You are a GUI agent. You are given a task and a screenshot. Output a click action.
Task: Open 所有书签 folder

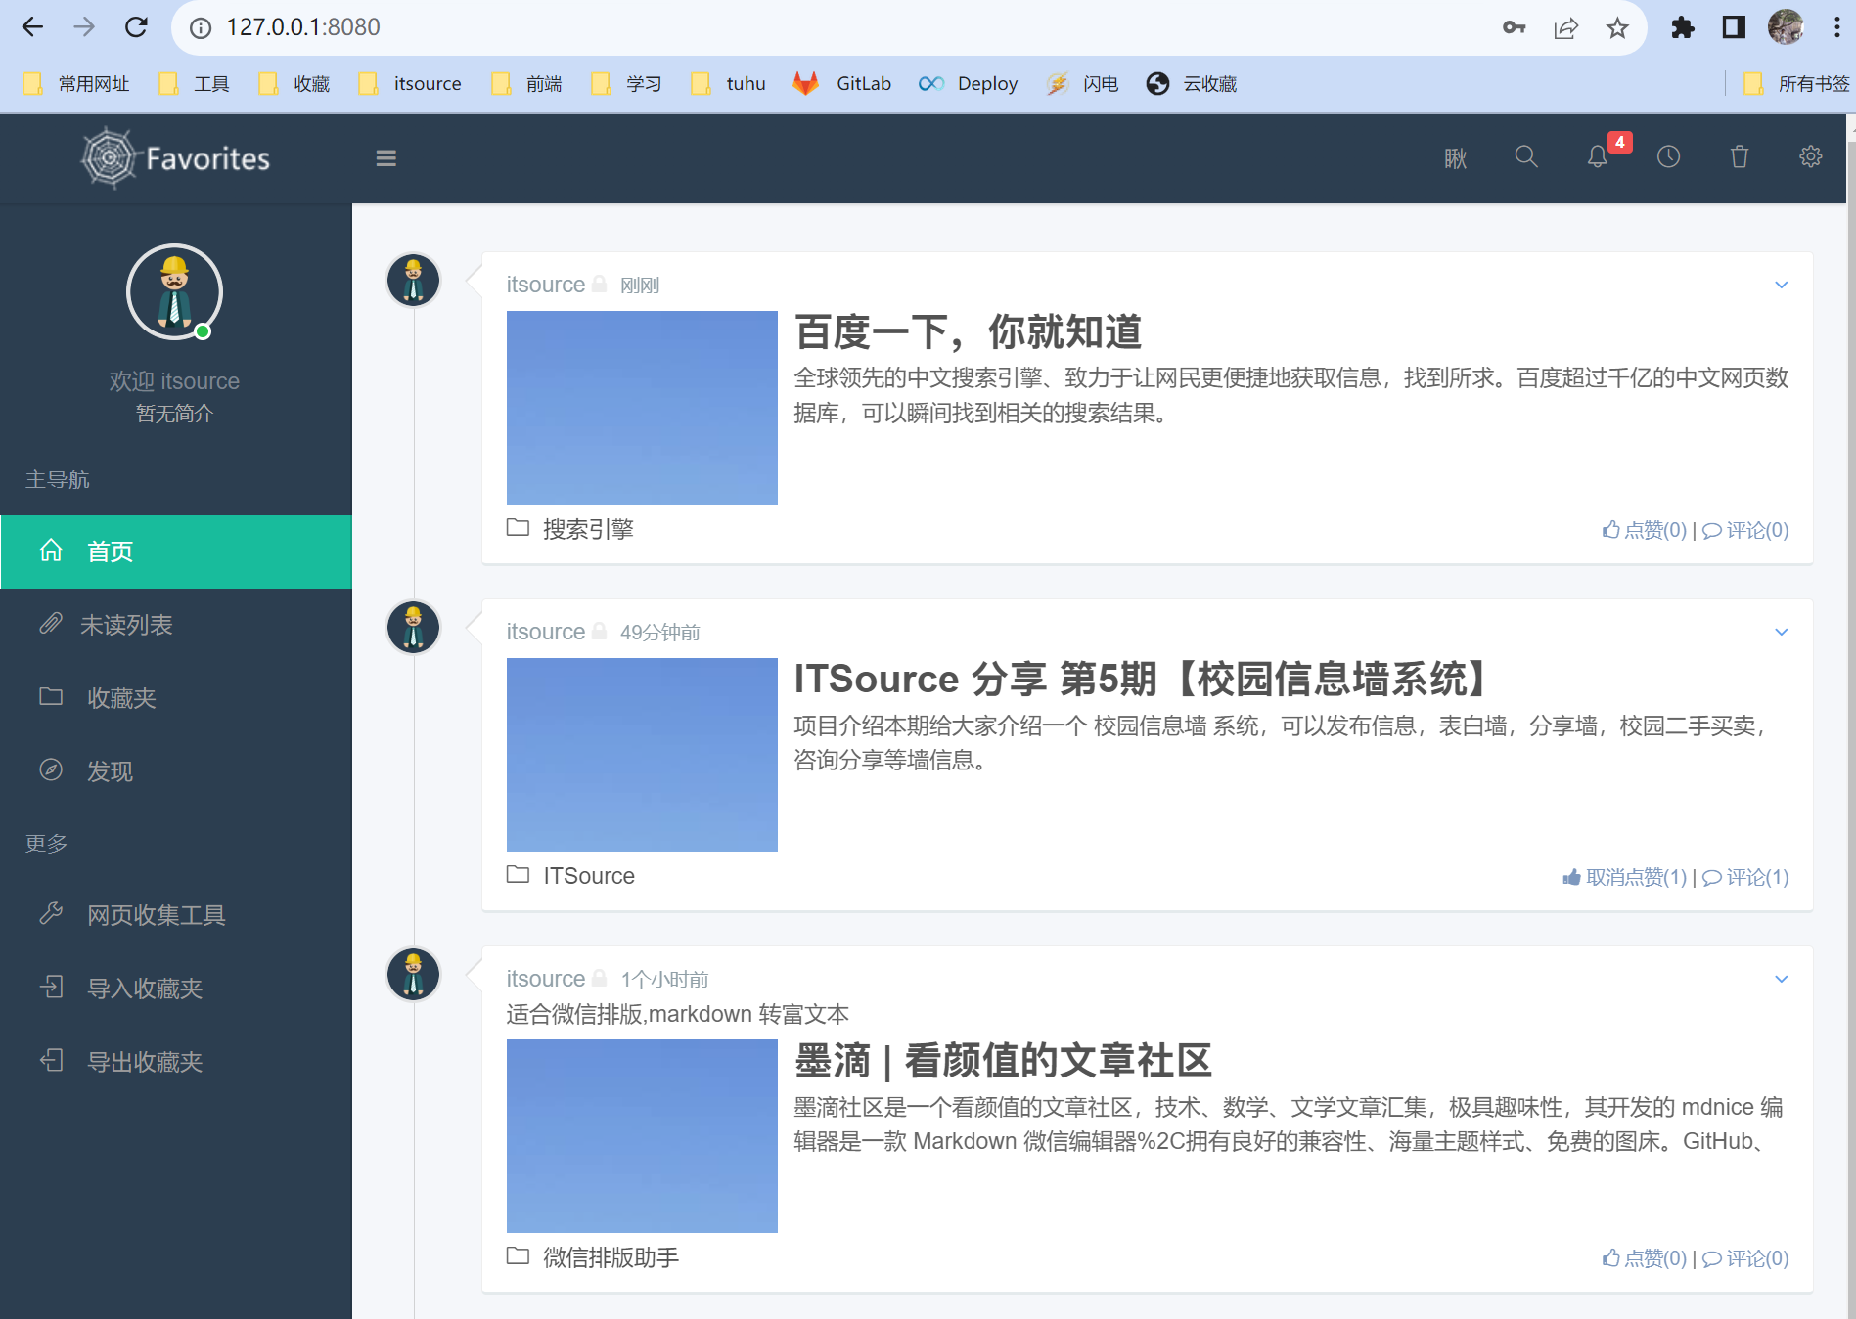pos(1797,84)
